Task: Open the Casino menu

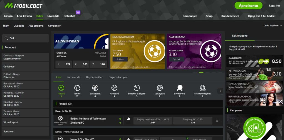Action: tap(8, 16)
